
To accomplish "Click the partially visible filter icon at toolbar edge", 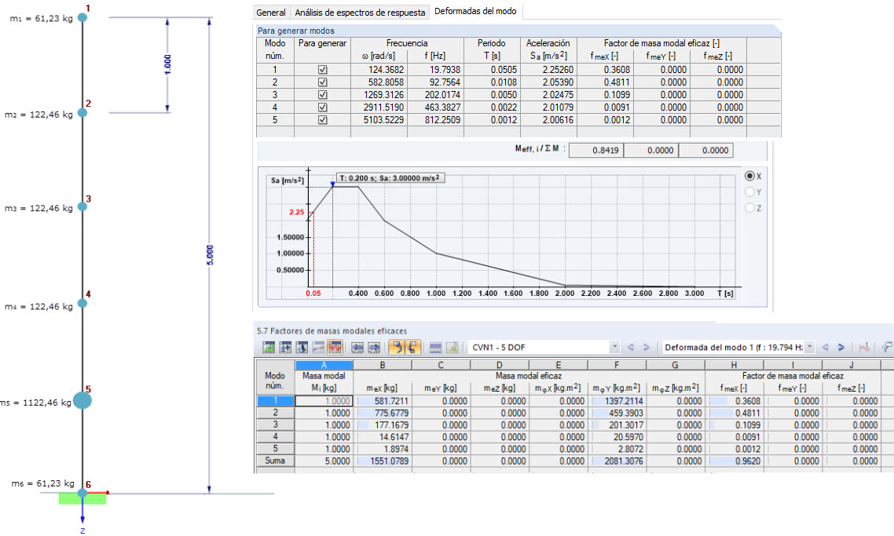I will coord(887,347).
